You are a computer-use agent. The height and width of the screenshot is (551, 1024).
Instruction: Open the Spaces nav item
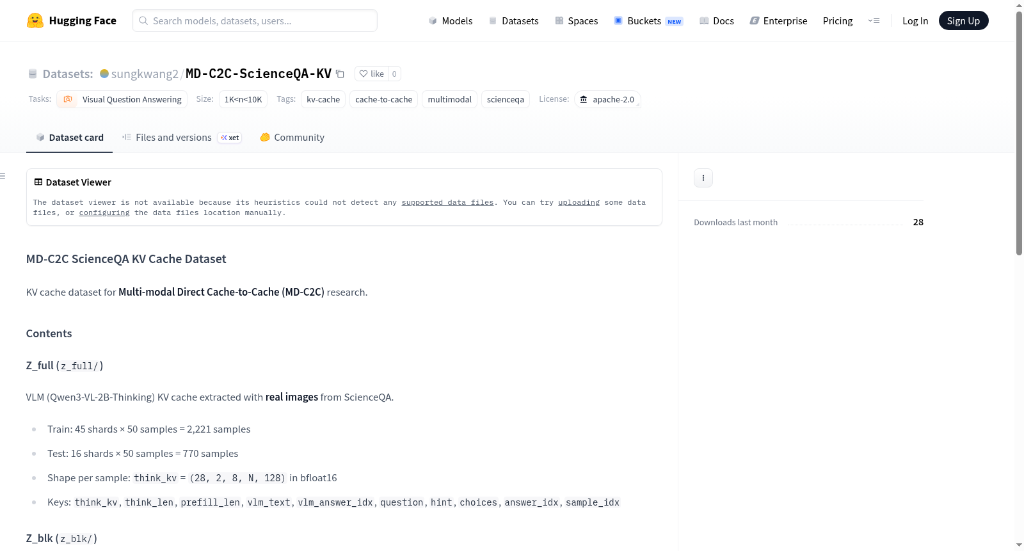pos(577,20)
